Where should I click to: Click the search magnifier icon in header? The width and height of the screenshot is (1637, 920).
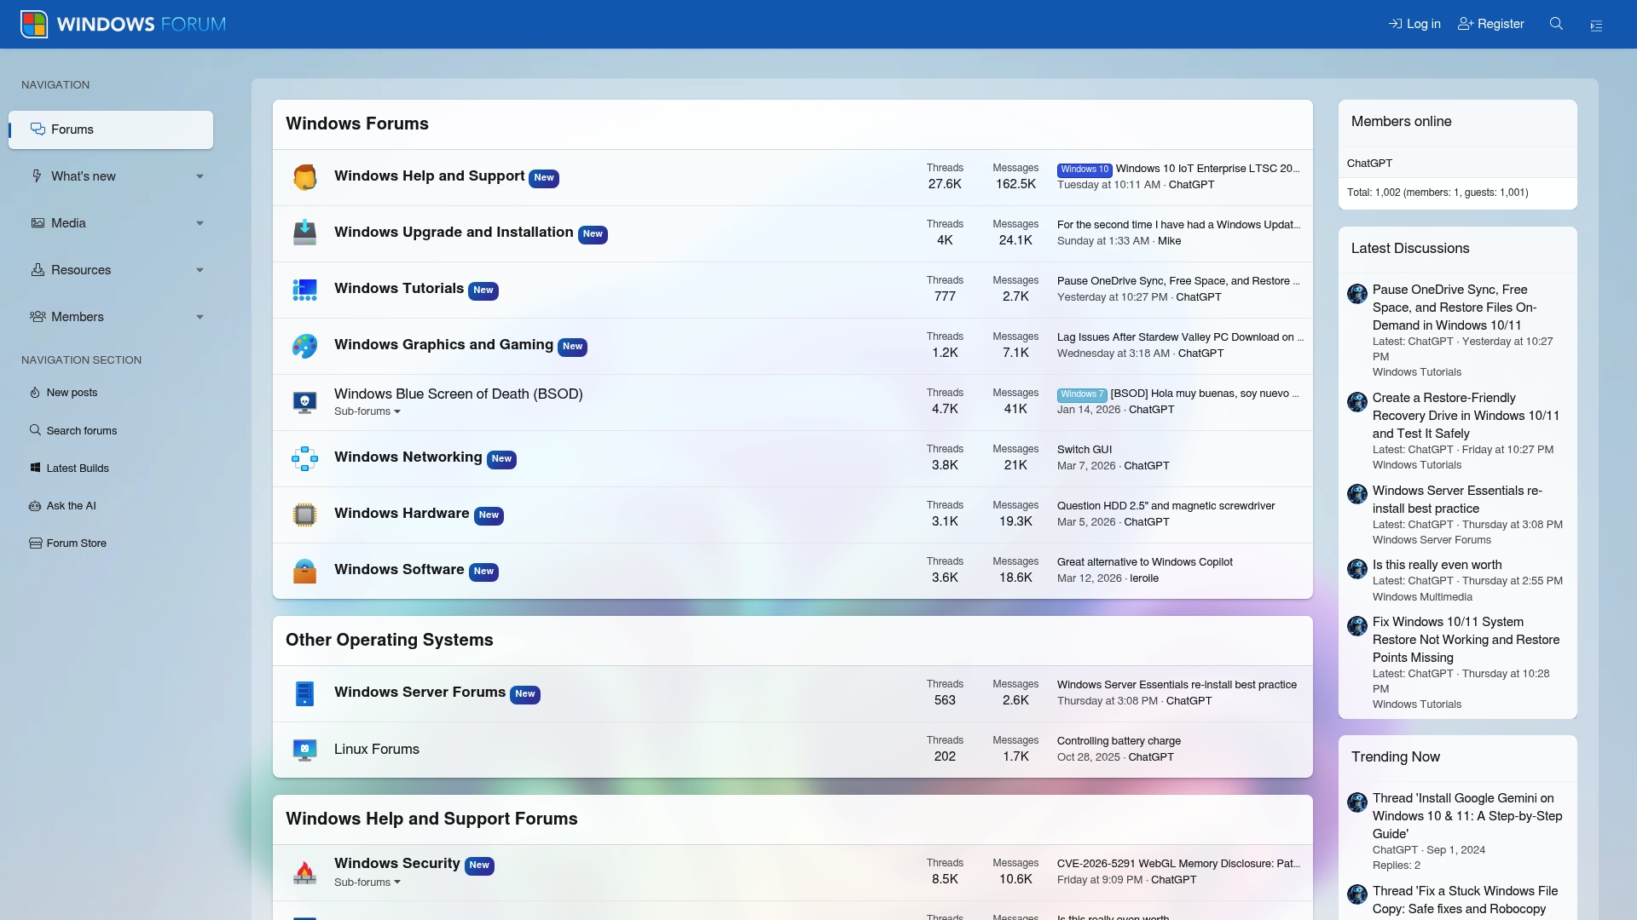click(1556, 24)
